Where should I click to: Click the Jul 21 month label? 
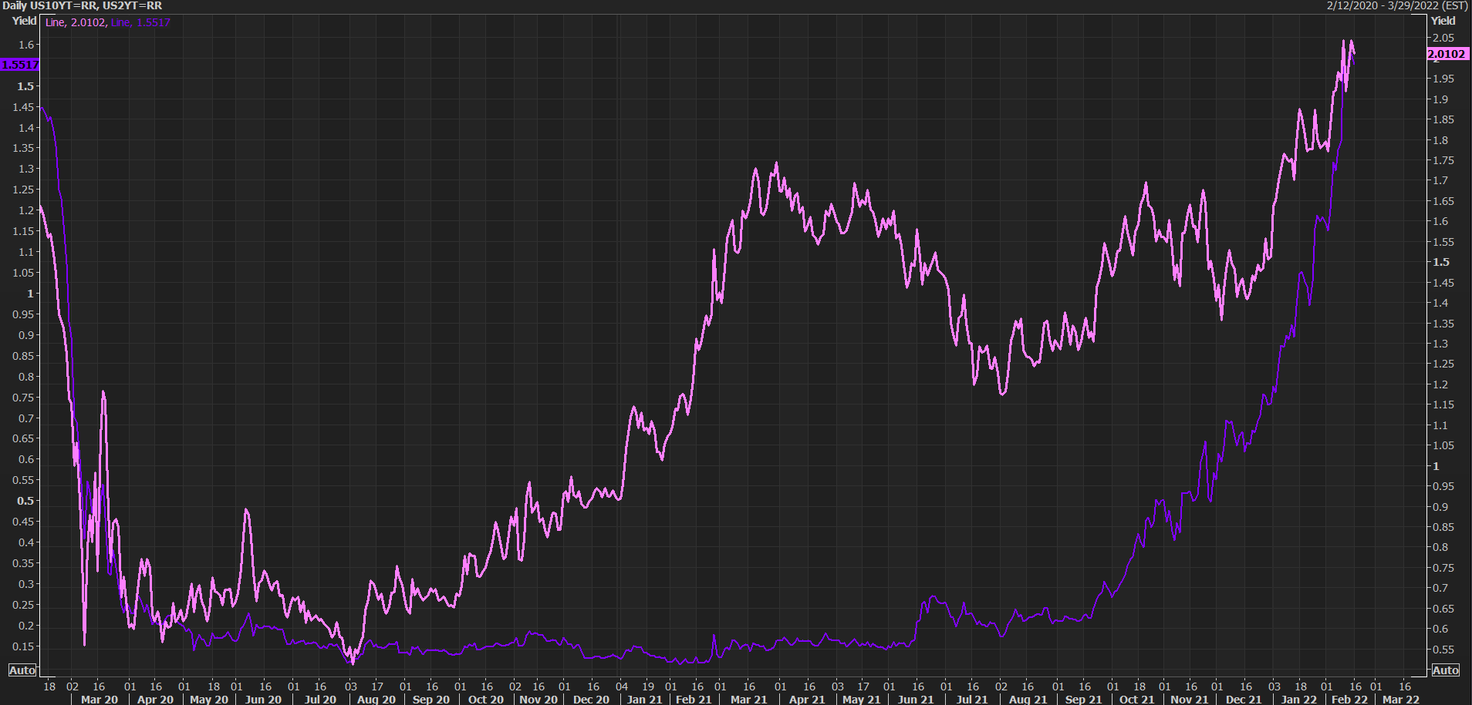coord(972,700)
